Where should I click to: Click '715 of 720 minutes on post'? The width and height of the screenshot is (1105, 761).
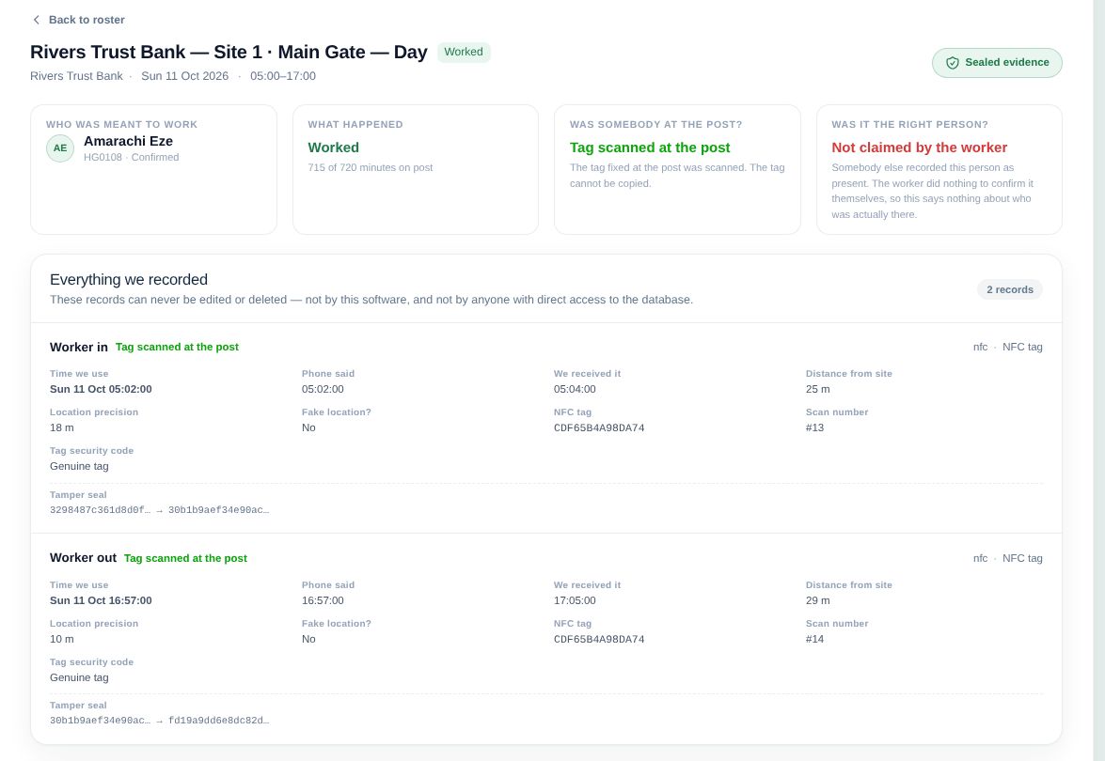tap(370, 167)
